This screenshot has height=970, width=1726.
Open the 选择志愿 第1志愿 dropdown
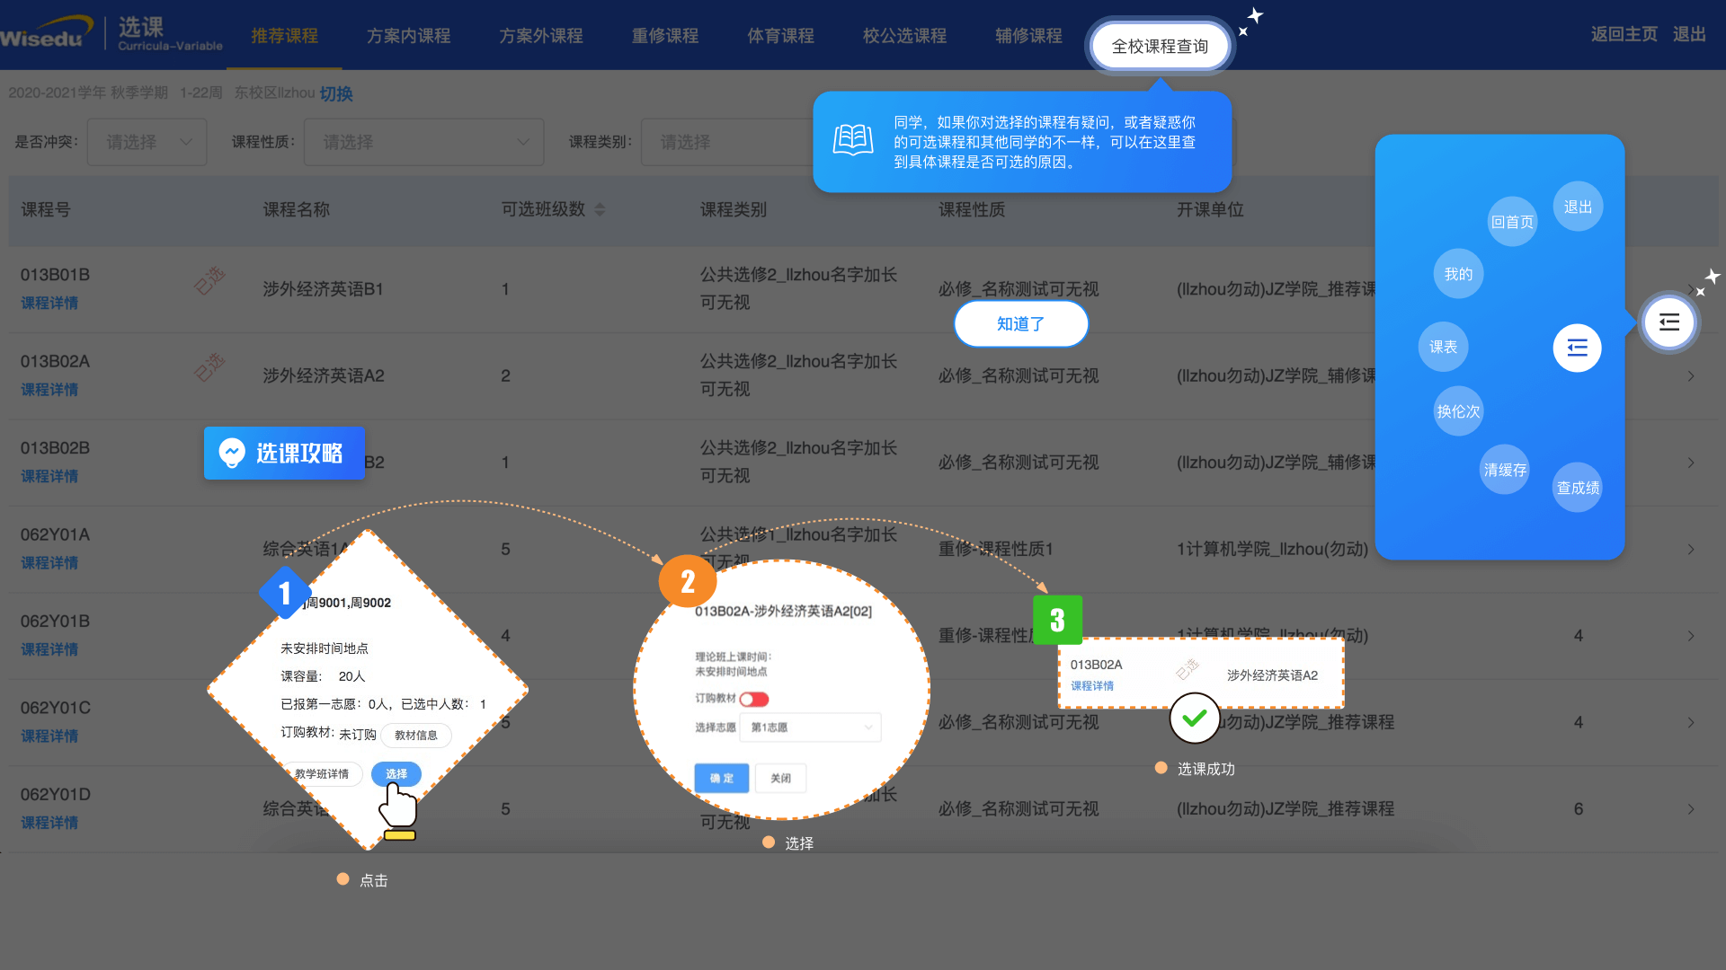tap(812, 727)
